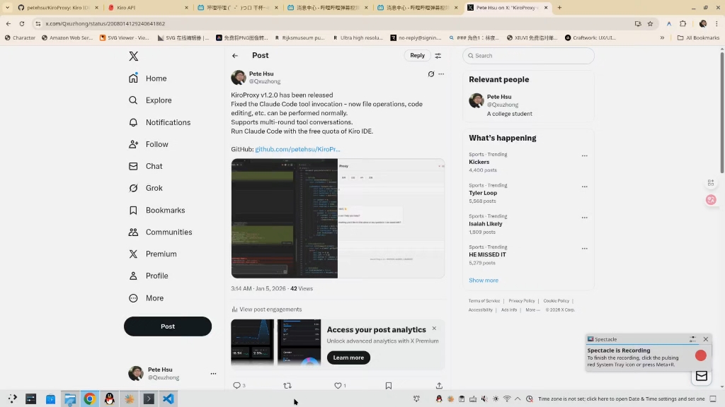Open the tab search dropdown arrow

tap(7, 7)
